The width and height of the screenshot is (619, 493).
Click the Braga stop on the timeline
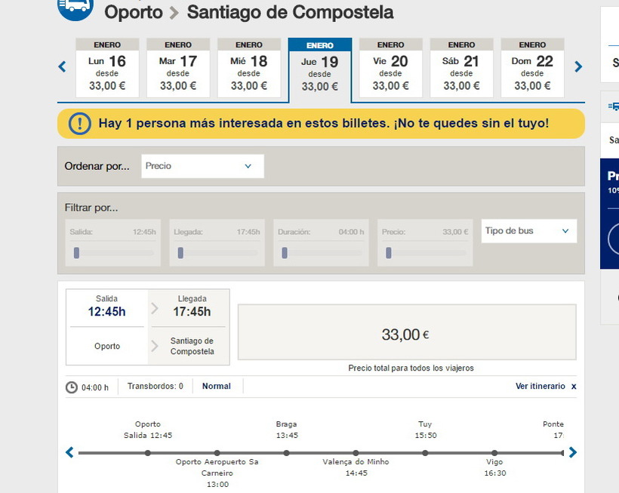click(286, 453)
